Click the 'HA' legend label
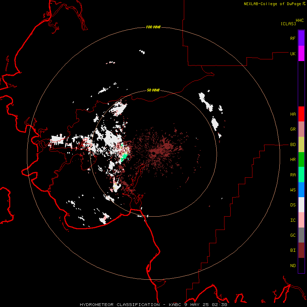This screenshot has width=307, height=307. [293, 114]
